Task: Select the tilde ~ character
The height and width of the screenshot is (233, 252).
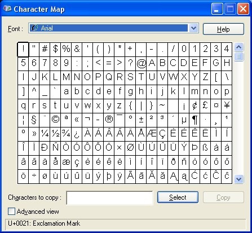Action: pos(162,105)
